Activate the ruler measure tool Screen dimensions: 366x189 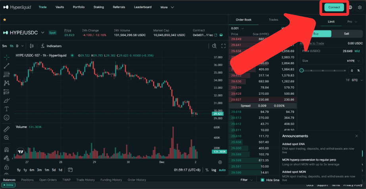7,129
